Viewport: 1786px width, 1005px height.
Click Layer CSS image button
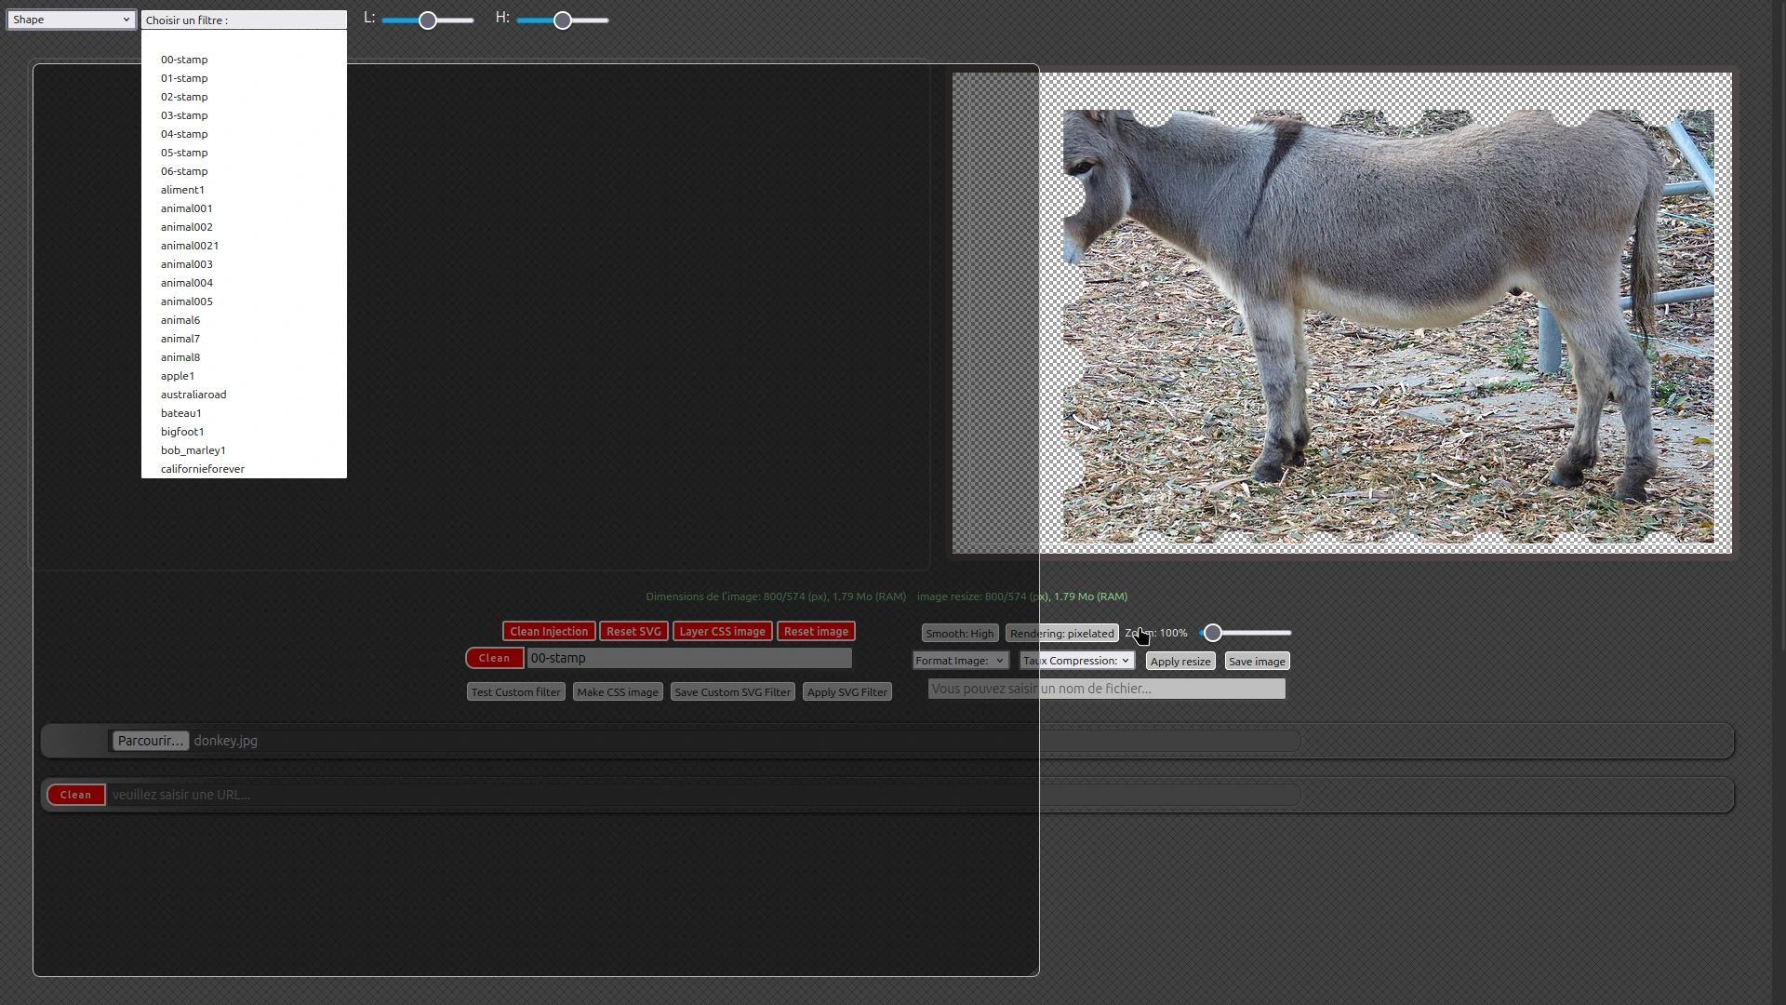[x=722, y=632]
